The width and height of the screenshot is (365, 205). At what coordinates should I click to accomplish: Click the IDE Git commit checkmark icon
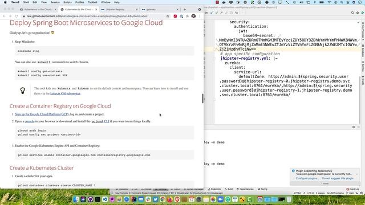(x=217, y=13)
